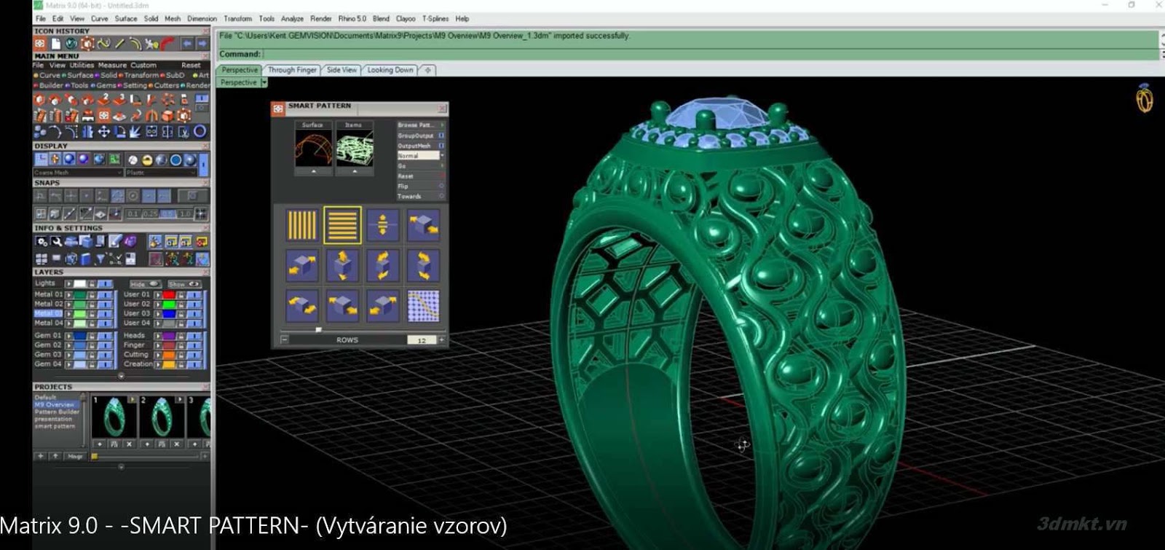This screenshot has width=1165, height=550.
Task: Select the horizontal rows pattern icon
Action: (342, 225)
